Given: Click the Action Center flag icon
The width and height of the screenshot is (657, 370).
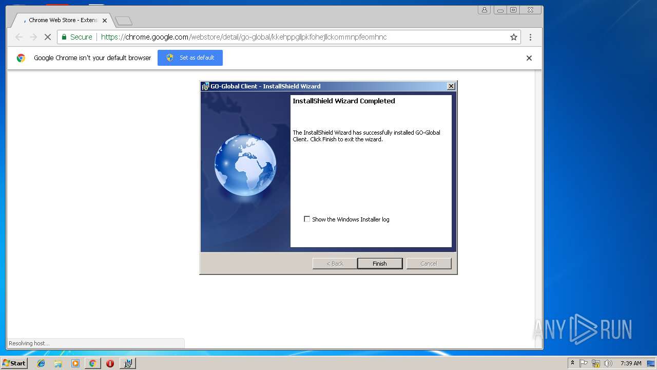Looking at the screenshot, I should [584, 363].
